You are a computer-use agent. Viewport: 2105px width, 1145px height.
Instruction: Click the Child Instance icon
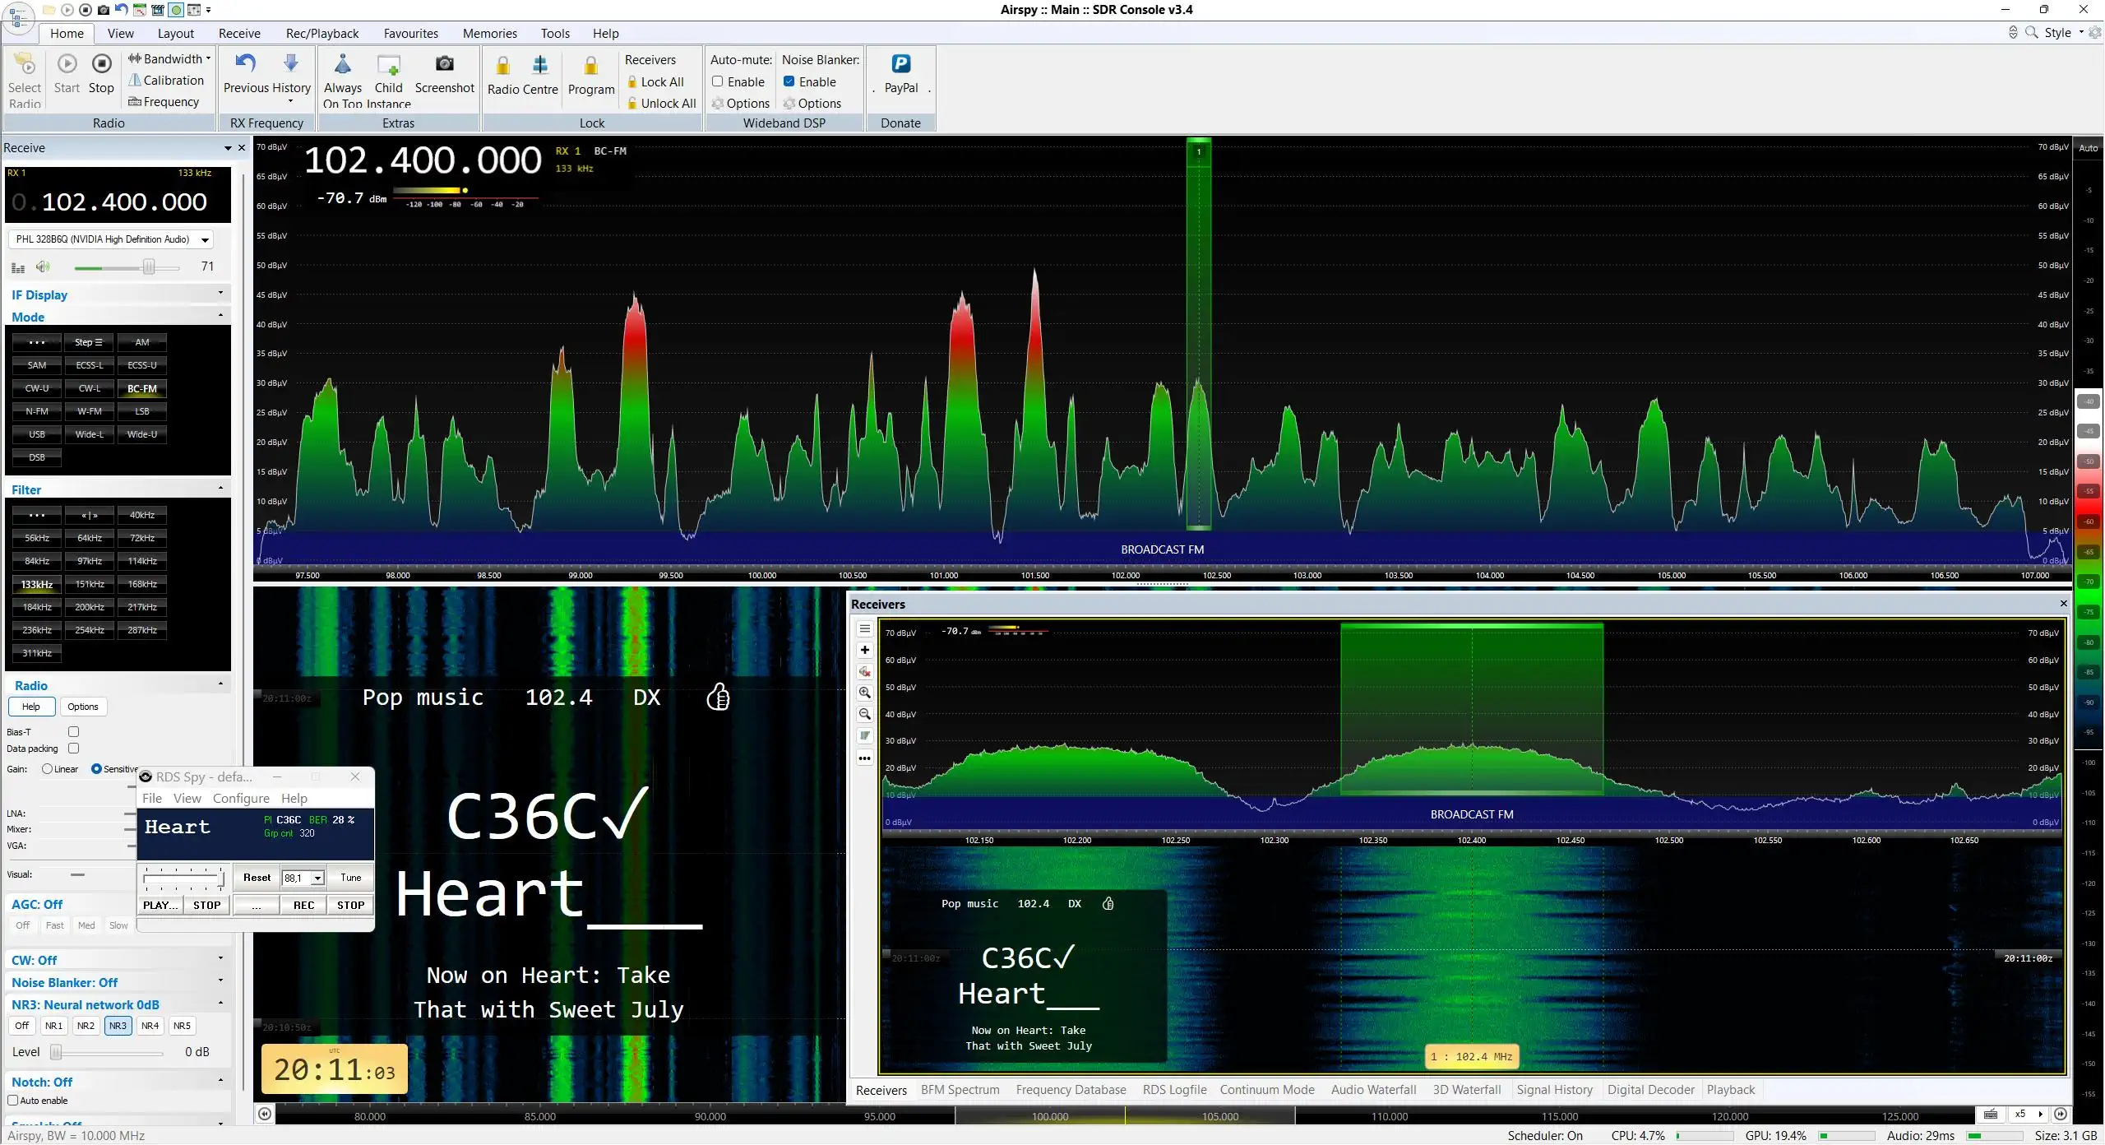388,65
